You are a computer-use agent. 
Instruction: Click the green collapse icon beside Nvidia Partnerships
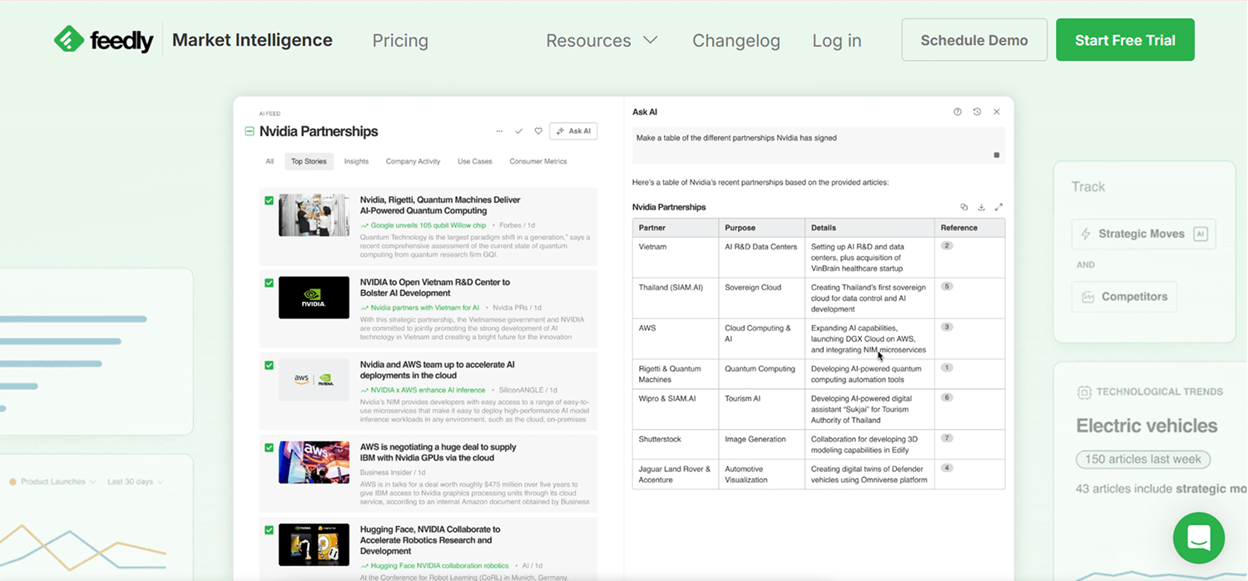coord(249,131)
